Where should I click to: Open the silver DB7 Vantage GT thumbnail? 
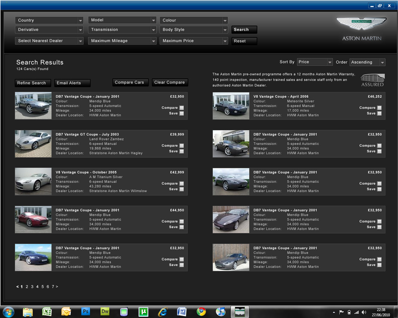[x=33, y=144]
